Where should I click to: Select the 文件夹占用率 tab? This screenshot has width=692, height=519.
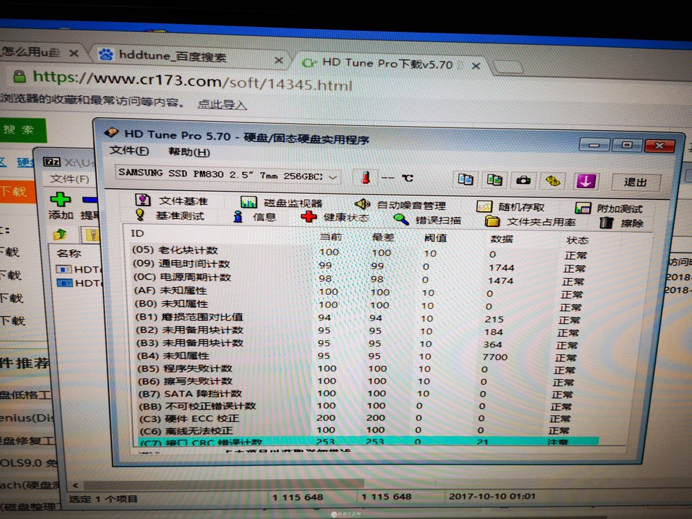click(540, 222)
